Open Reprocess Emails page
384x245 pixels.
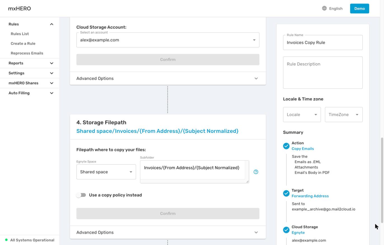(27, 53)
